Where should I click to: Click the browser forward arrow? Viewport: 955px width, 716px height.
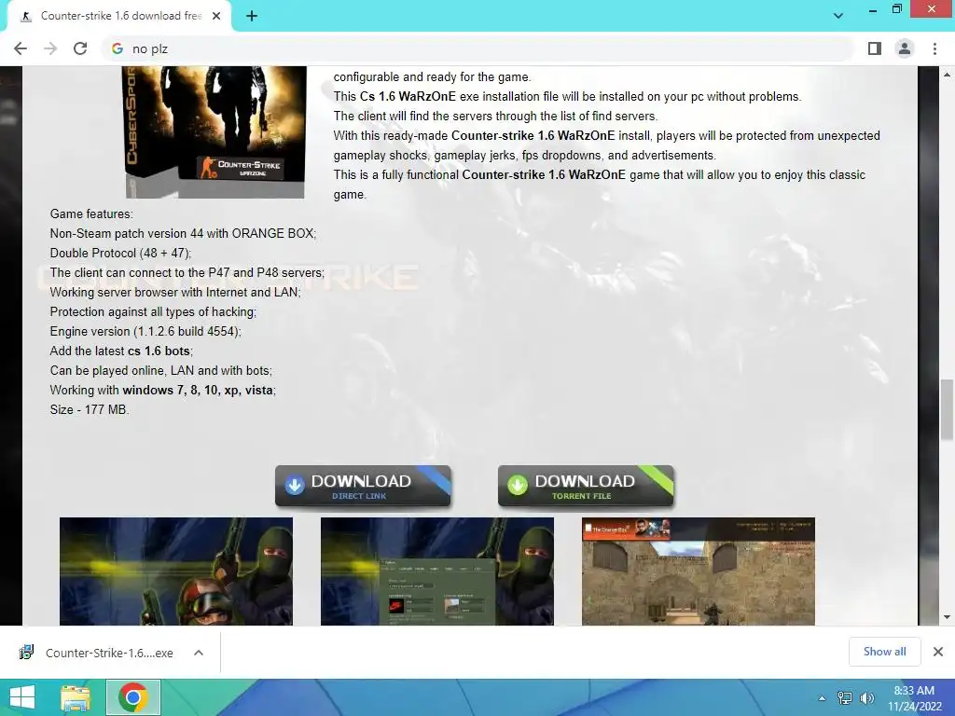50,48
